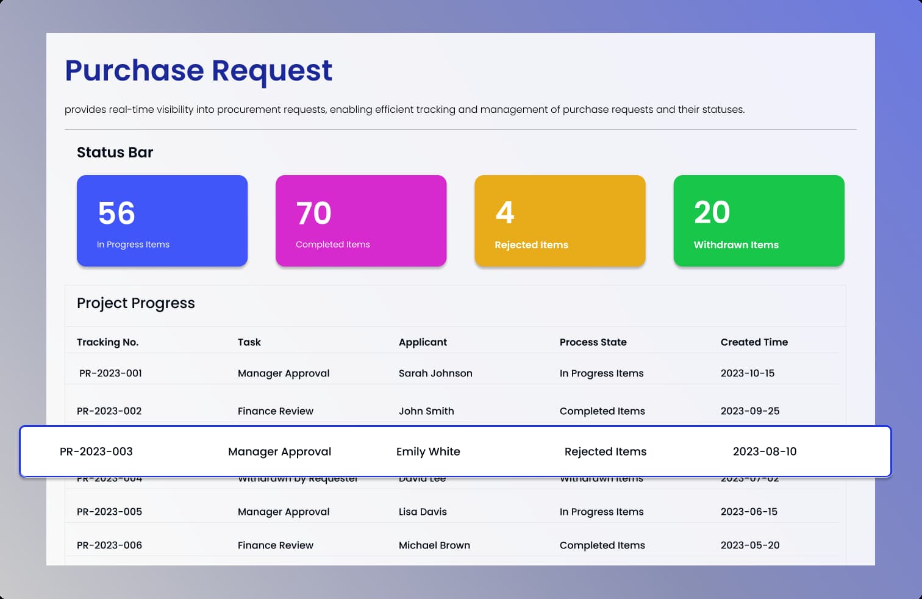Image resolution: width=922 pixels, height=599 pixels.
Task: Sort by the Created Time column header
Action: pyautogui.click(x=754, y=342)
